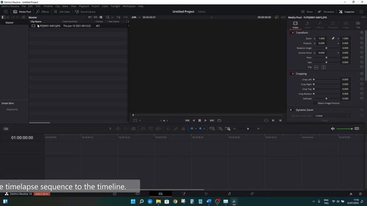Open the media pool sort options
This screenshot has height=206, width=367.
(119, 17)
